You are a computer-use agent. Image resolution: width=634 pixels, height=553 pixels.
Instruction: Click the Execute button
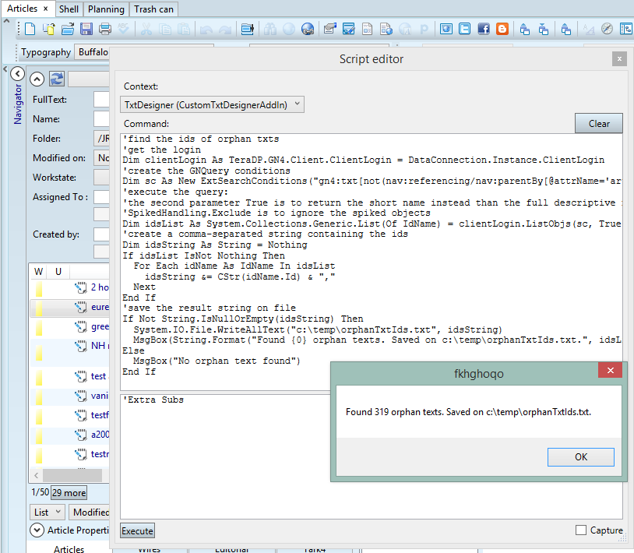[x=138, y=530]
